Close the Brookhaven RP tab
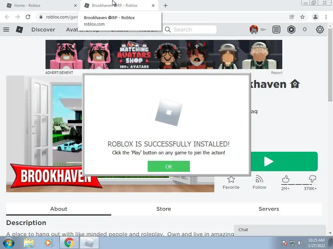Viewport: 333px width, 249px height. click(153, 6)
